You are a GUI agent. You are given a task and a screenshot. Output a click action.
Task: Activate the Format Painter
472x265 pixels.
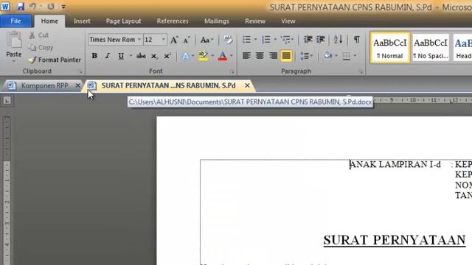click(x=55, y=60)
